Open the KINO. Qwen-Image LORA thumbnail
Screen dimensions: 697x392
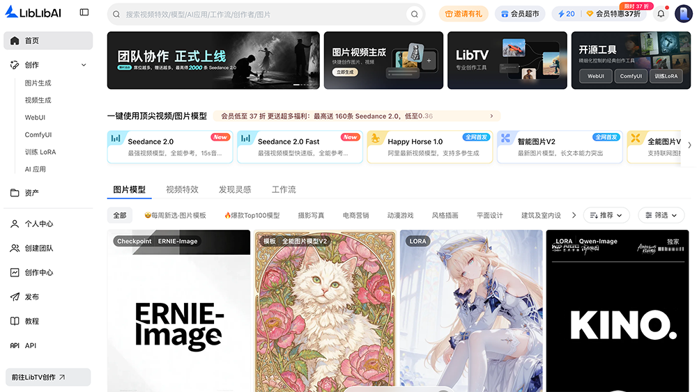coord(618,311)
